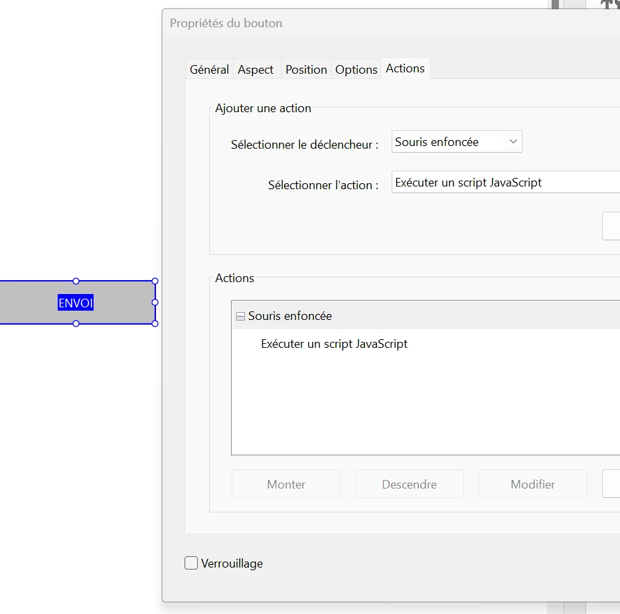The image size is (620, 614).
Task: Switch to the Général tab
Action: (209, 70)
